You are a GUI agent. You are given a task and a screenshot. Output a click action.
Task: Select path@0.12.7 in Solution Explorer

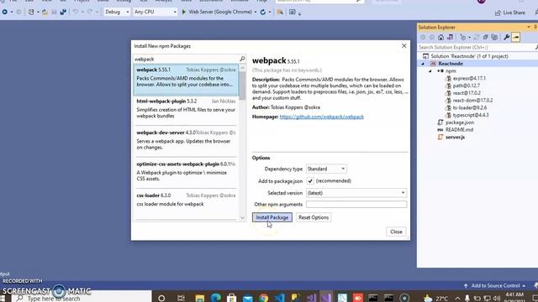pos(466,86)
